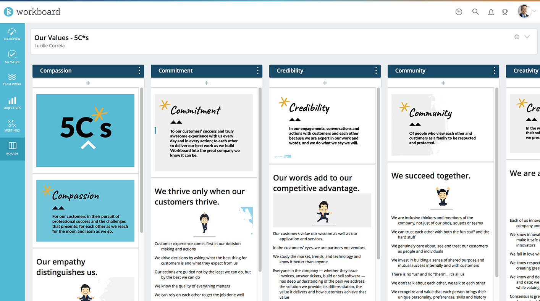Click the globe visibility icon on board header

click(517, 37)
